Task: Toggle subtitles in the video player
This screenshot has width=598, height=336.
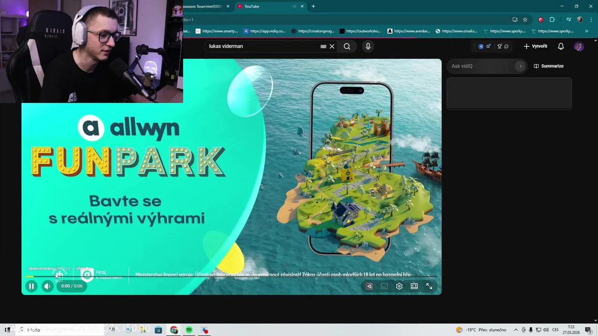Action: click(384, 287)
